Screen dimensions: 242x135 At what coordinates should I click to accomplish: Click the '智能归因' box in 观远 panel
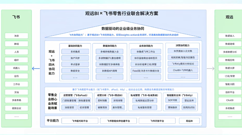coord(230,84)
